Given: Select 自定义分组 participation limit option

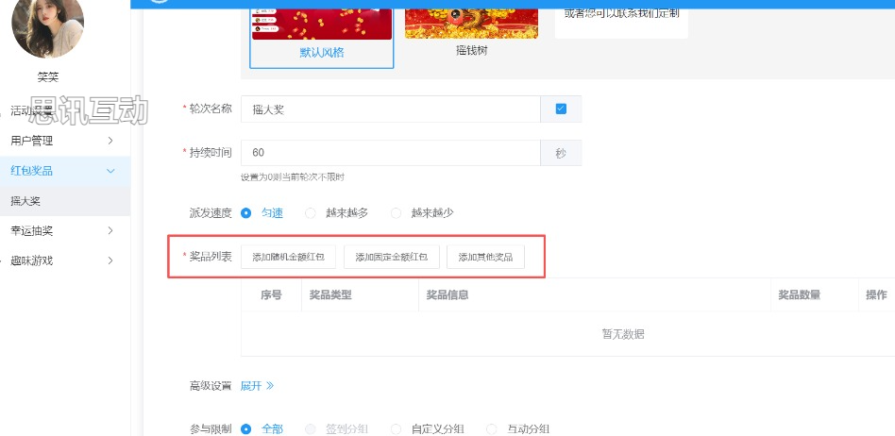Looking at the screenshot, I should pos(396,429).
